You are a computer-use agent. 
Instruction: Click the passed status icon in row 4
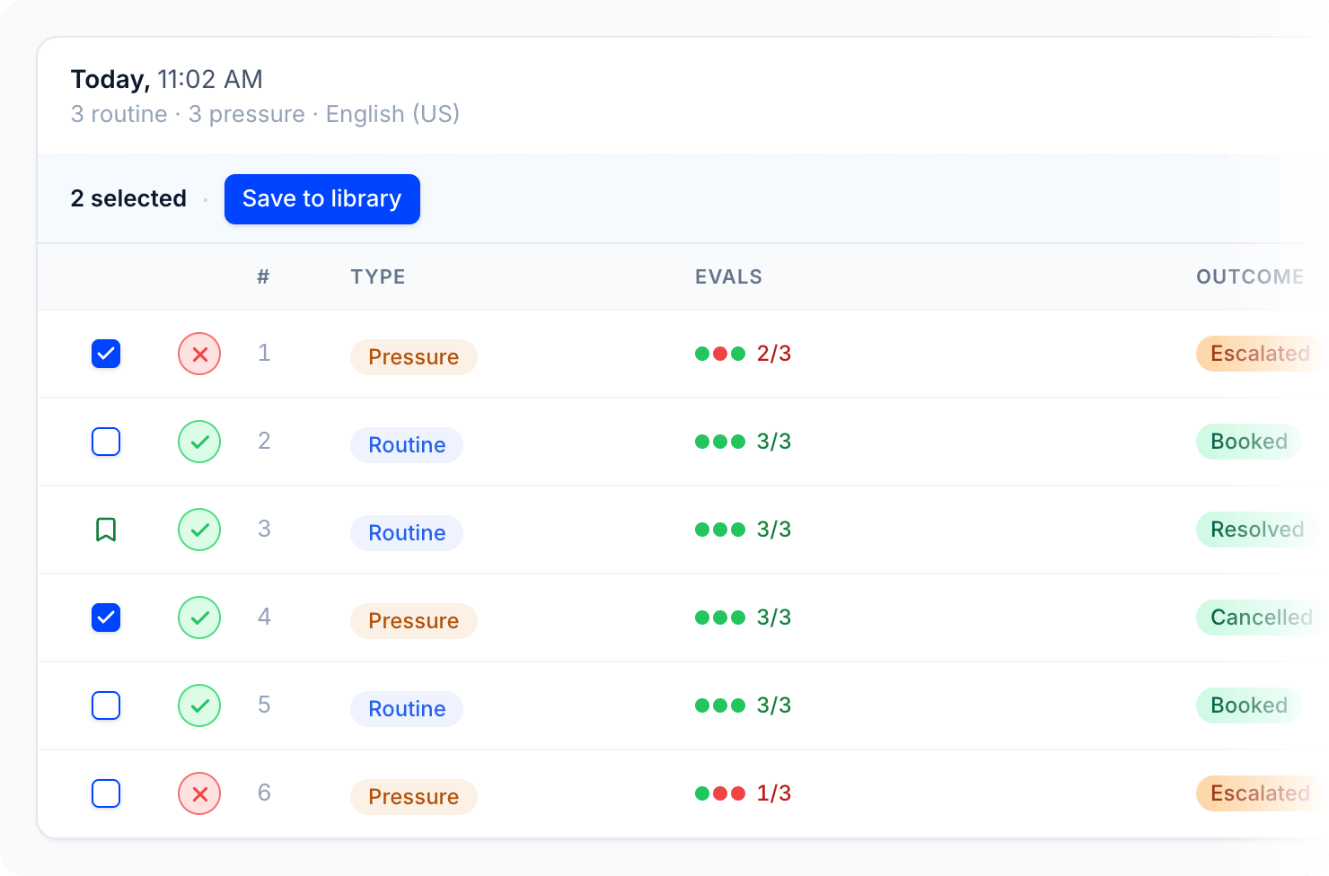pos(199,618)
